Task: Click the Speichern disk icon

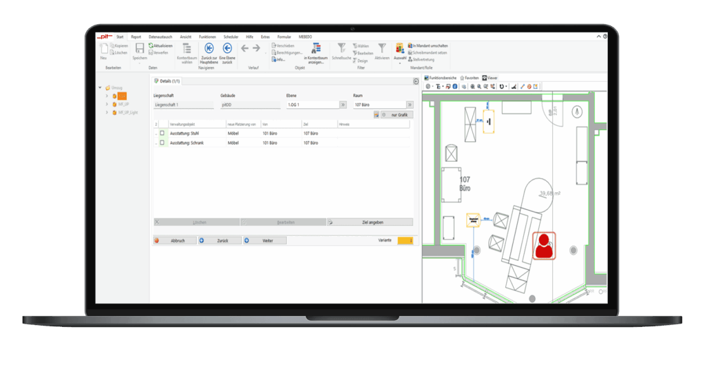Action: 140,48
